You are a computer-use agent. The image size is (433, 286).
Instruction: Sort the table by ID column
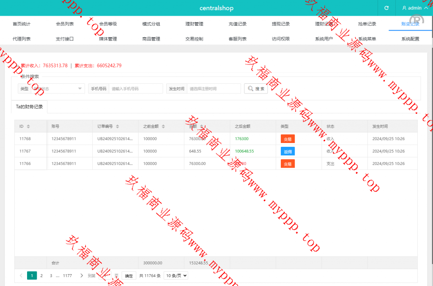pos(28,126)
